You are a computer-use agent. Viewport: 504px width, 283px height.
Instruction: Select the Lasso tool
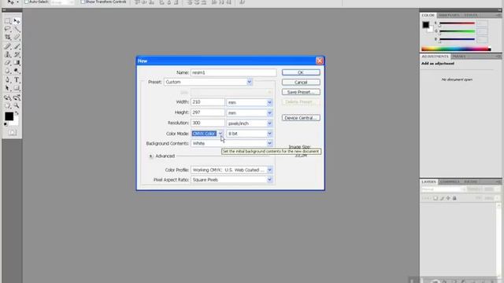point(8,29)
